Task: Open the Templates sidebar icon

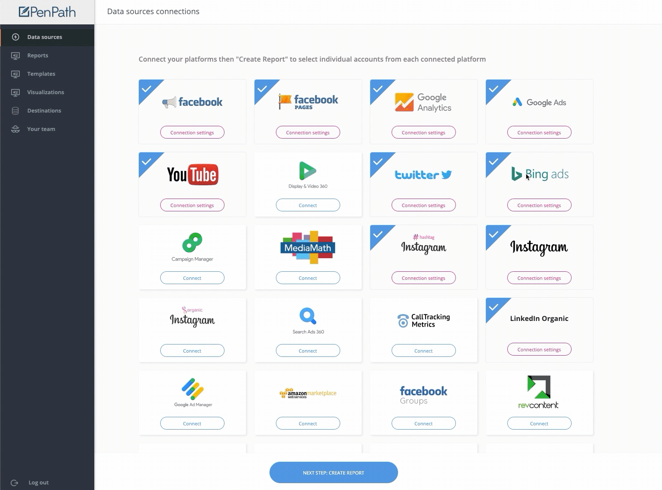Action: tap(15, 74)
